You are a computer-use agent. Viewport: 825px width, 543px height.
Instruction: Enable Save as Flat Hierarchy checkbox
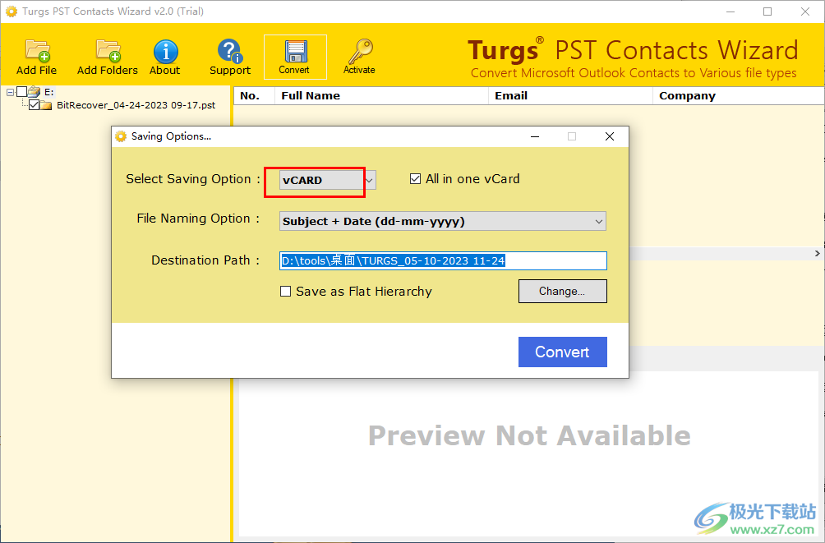(285, 292)
